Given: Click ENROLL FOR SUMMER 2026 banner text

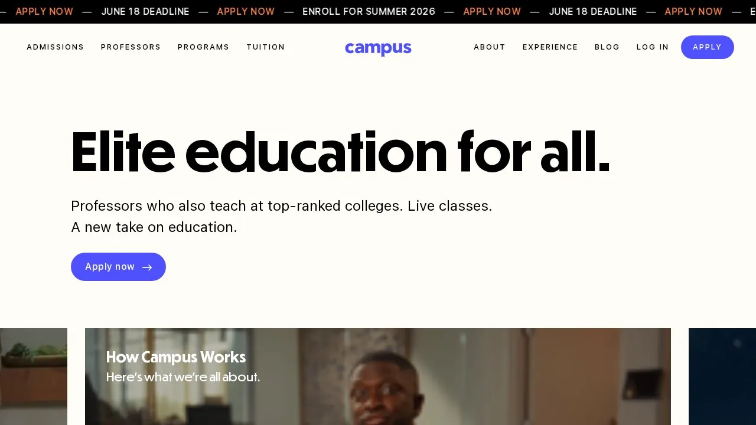Looking at the screenshot, I should click(x=369, y=12).
